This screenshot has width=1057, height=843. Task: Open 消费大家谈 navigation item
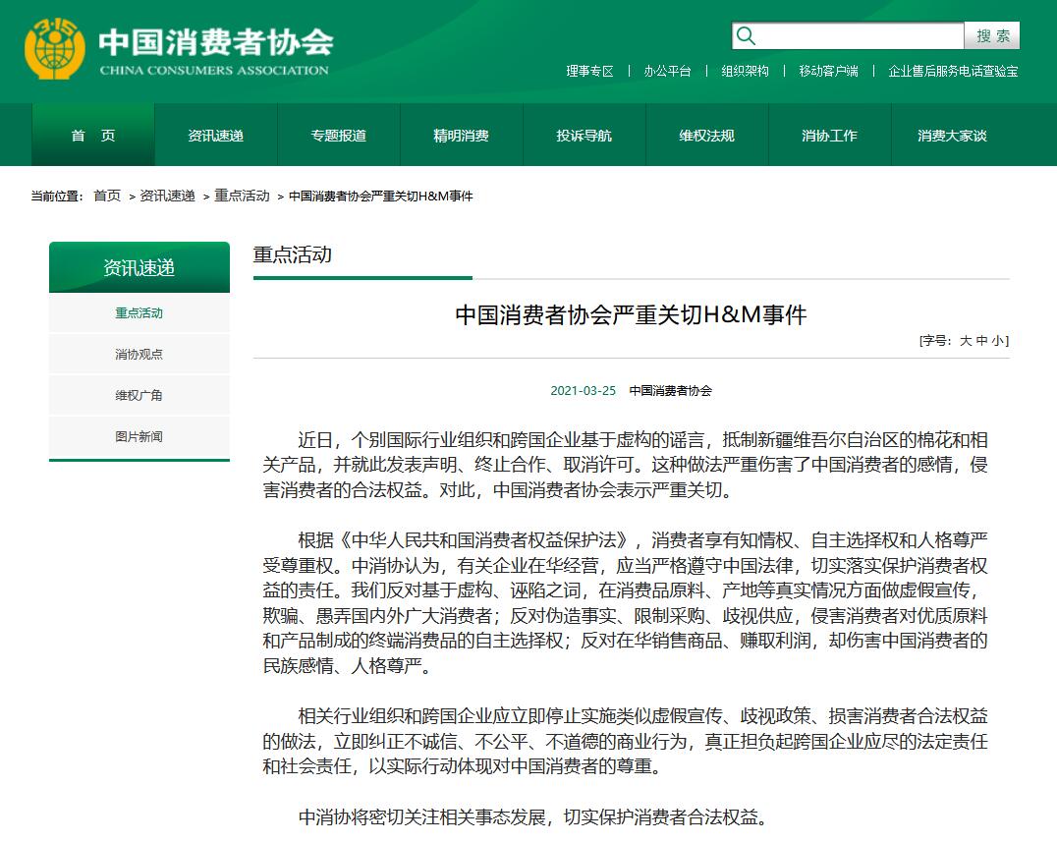click(952, 136)
